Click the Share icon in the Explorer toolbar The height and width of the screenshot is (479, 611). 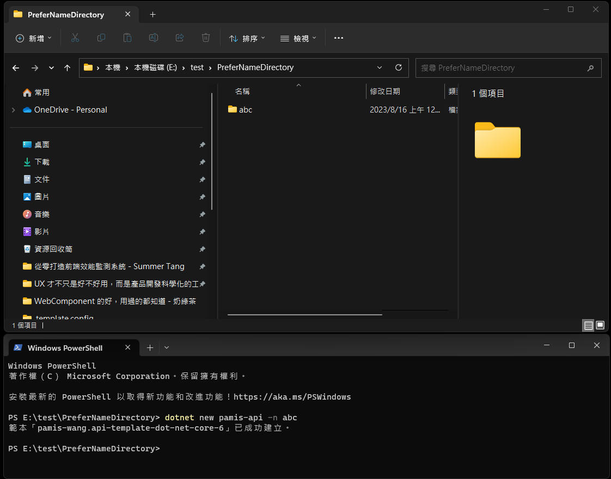[x=180, y=38]
